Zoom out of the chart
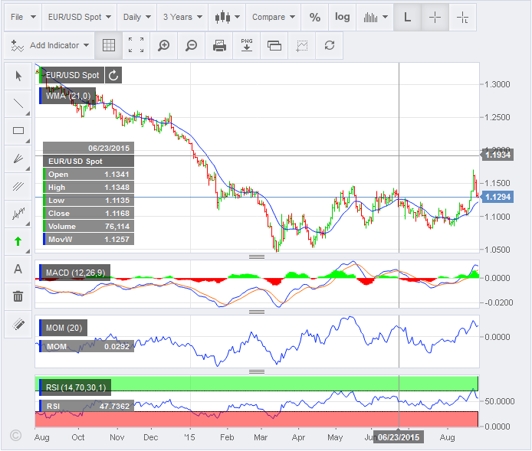Viewport: 532px width, 451px height. [x=191, y=45]
